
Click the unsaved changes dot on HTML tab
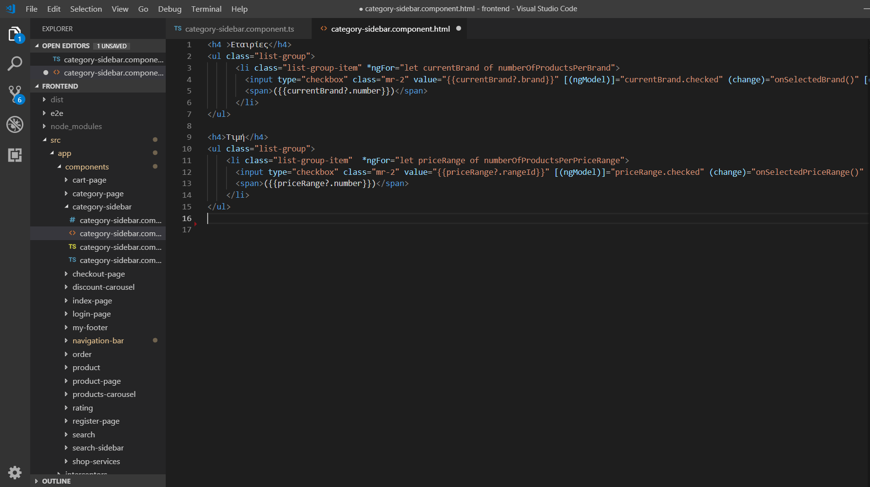tap(458, 29)
